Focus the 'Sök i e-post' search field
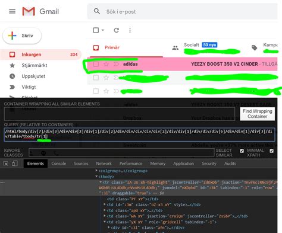This screenshot has width=282, height=233. pos(183,12)
